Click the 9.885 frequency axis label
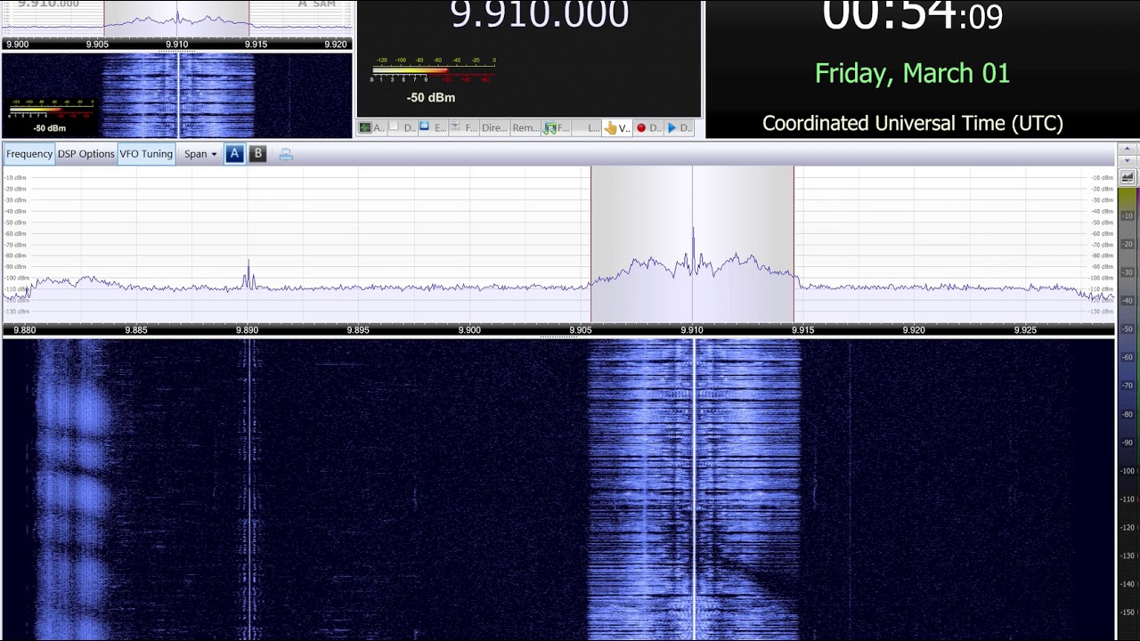 tap(136, 330)
